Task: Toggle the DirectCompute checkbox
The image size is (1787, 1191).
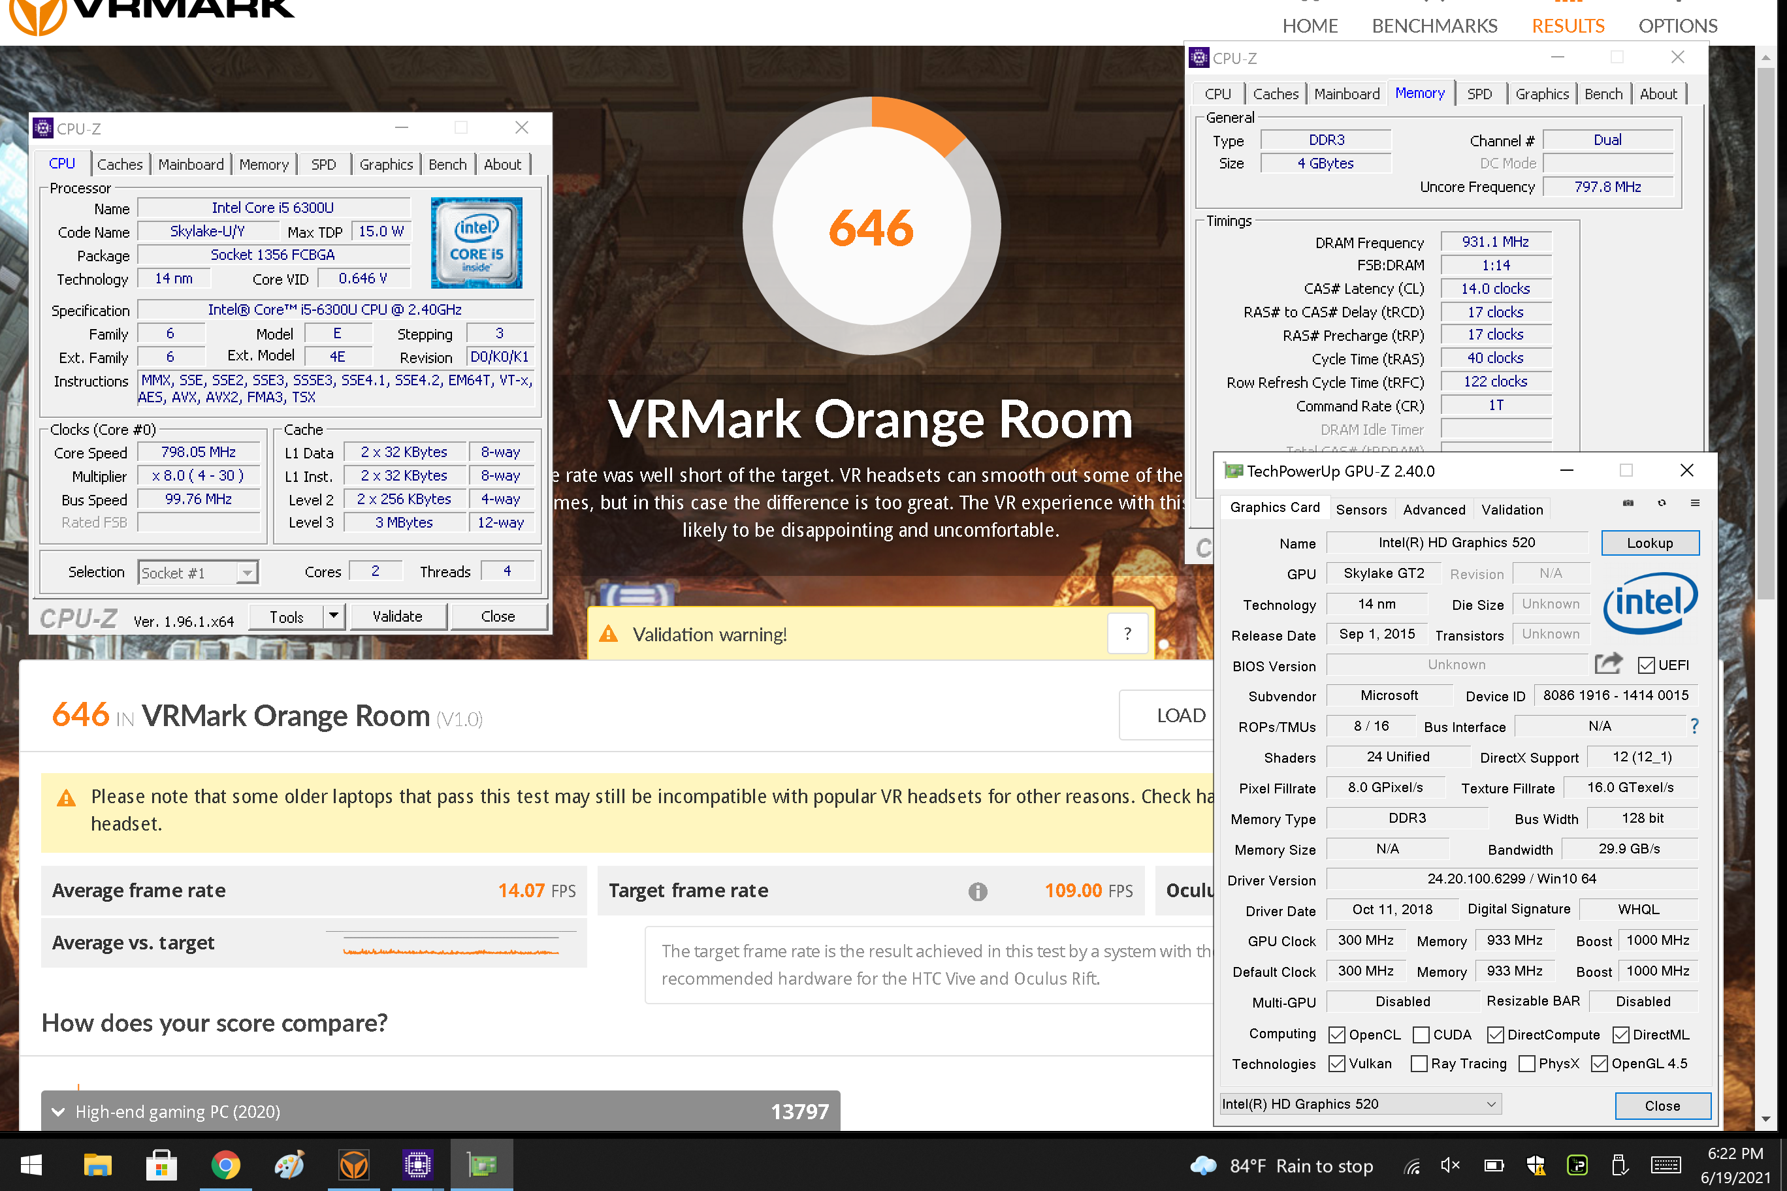Action: coord(1495,1036)
